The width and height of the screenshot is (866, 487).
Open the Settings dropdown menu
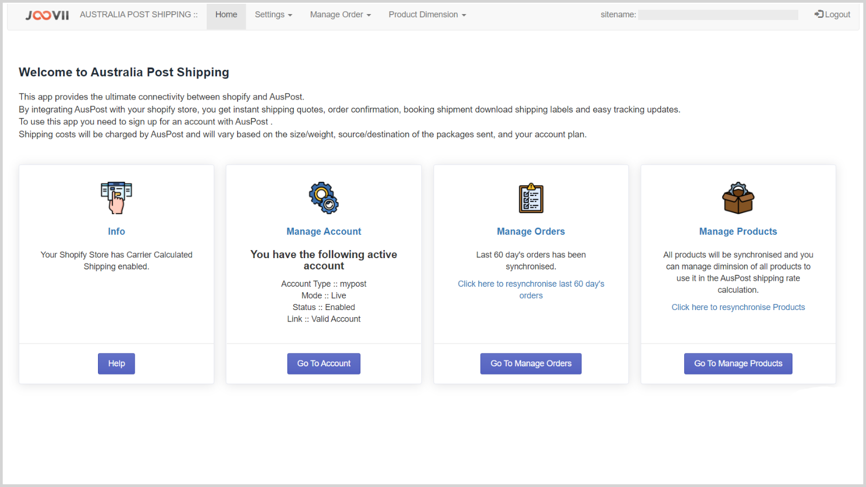273,15
